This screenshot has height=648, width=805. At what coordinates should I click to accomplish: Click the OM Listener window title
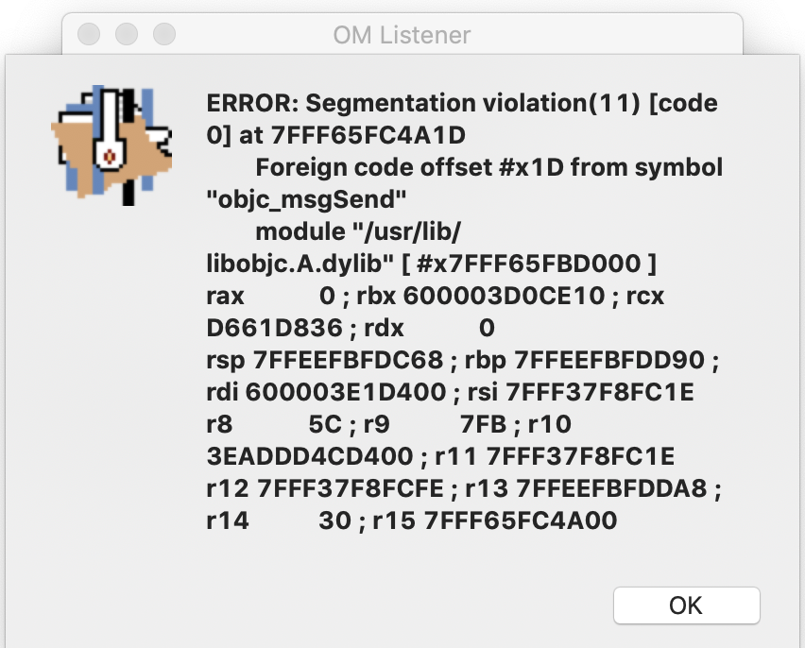tap(402, 36)
